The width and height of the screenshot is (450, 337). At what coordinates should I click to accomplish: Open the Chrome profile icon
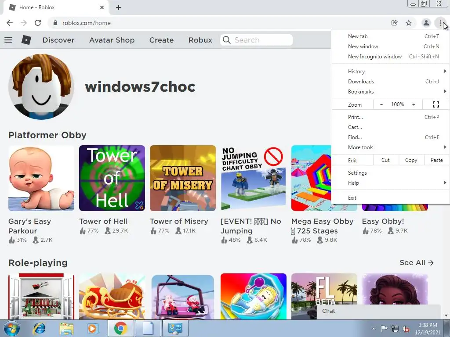point(426,23)
